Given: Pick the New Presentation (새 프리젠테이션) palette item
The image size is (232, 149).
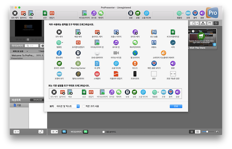Looking at the screenshot, I should pos(173,33).
